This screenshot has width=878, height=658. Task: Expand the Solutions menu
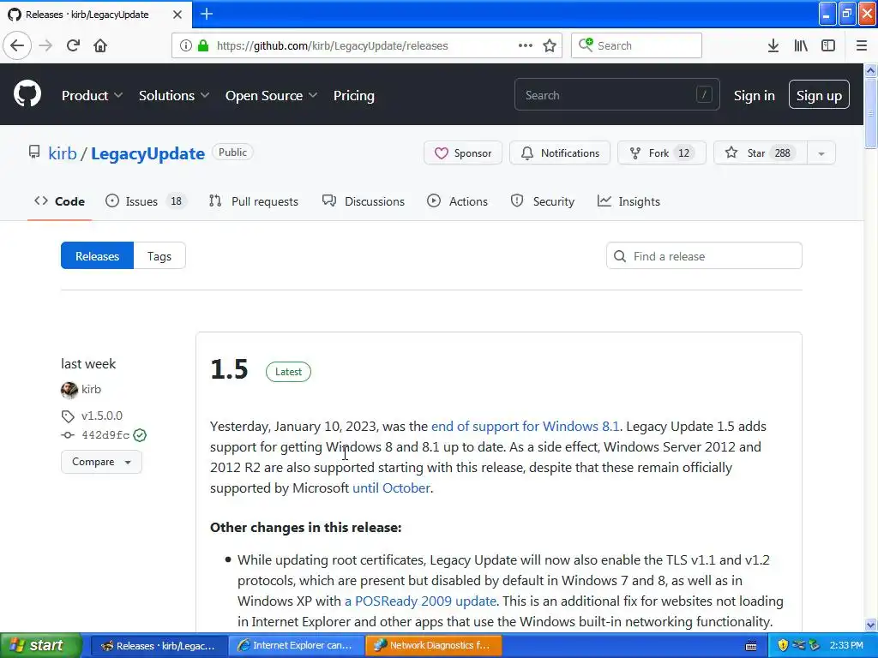[174, 96]
